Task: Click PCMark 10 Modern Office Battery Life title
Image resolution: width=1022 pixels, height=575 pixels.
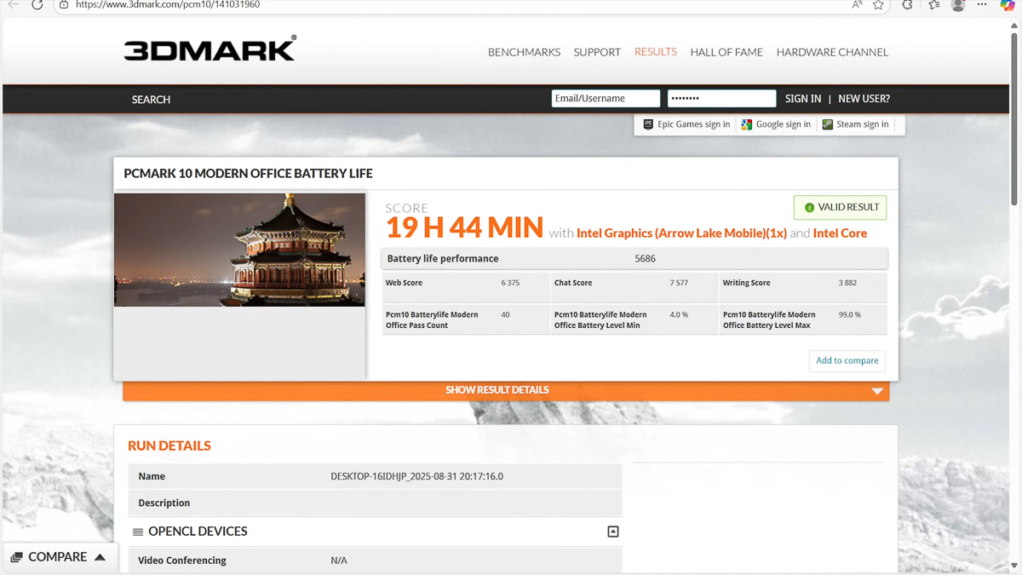Action: (248, 173)
